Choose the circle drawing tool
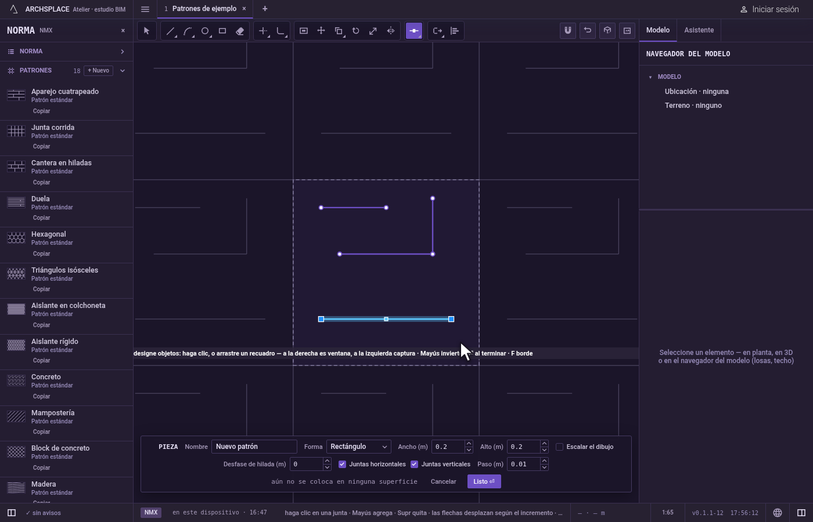Image resolution: width=813 pixels, height=522 pixels. tap(205, 31)
